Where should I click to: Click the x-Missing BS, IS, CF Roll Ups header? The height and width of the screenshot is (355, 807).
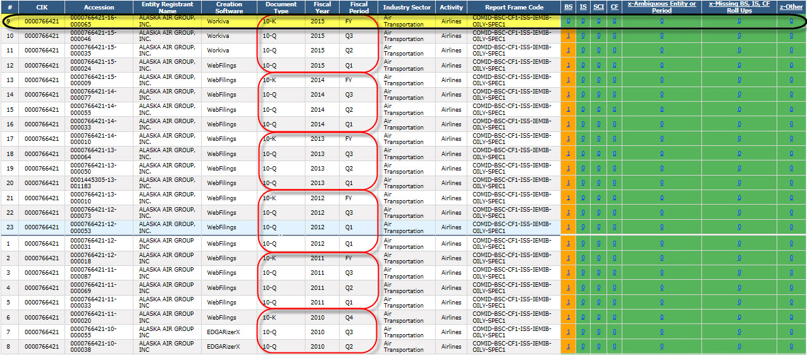coord(739,7)
